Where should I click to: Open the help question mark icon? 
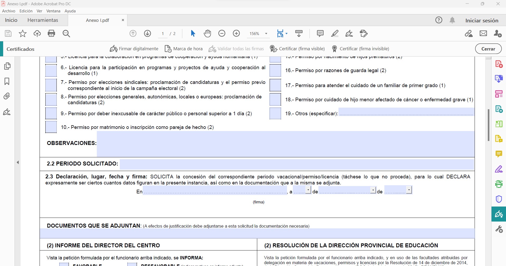(x=439, y=20)
